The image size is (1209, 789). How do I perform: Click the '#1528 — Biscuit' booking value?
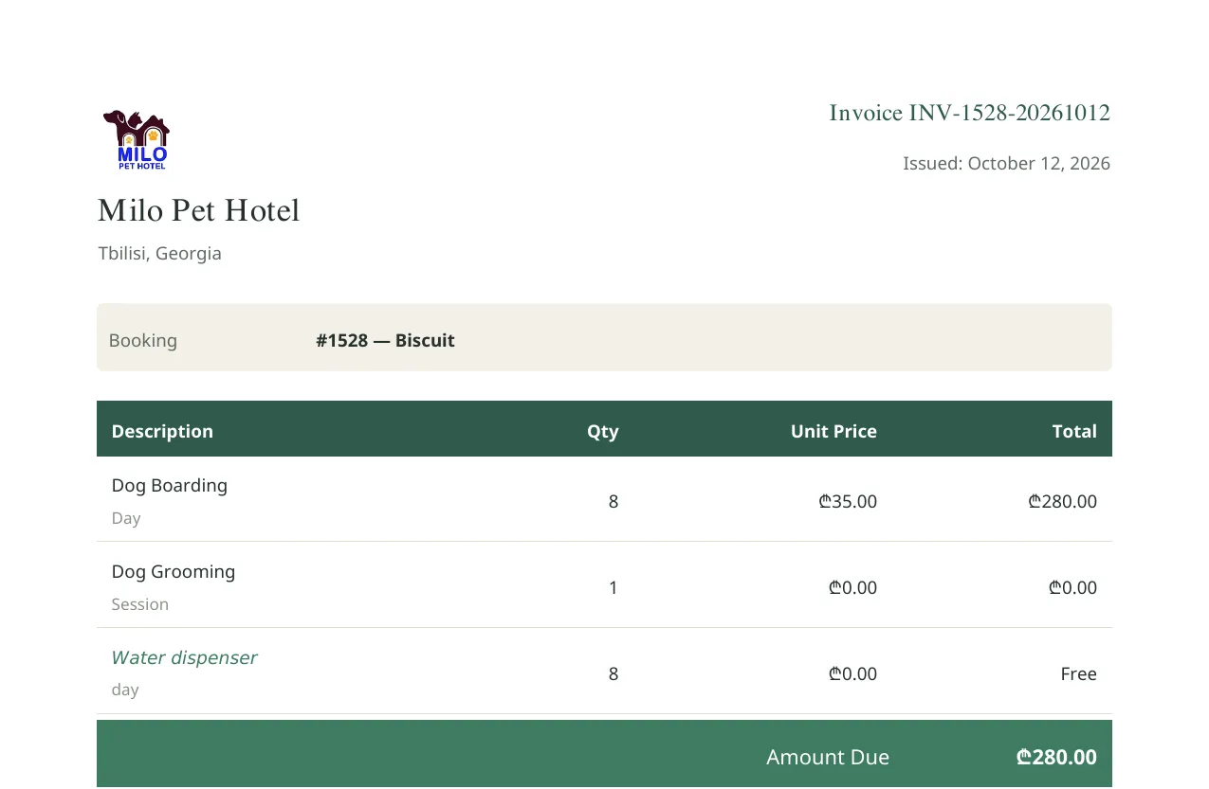385,340
